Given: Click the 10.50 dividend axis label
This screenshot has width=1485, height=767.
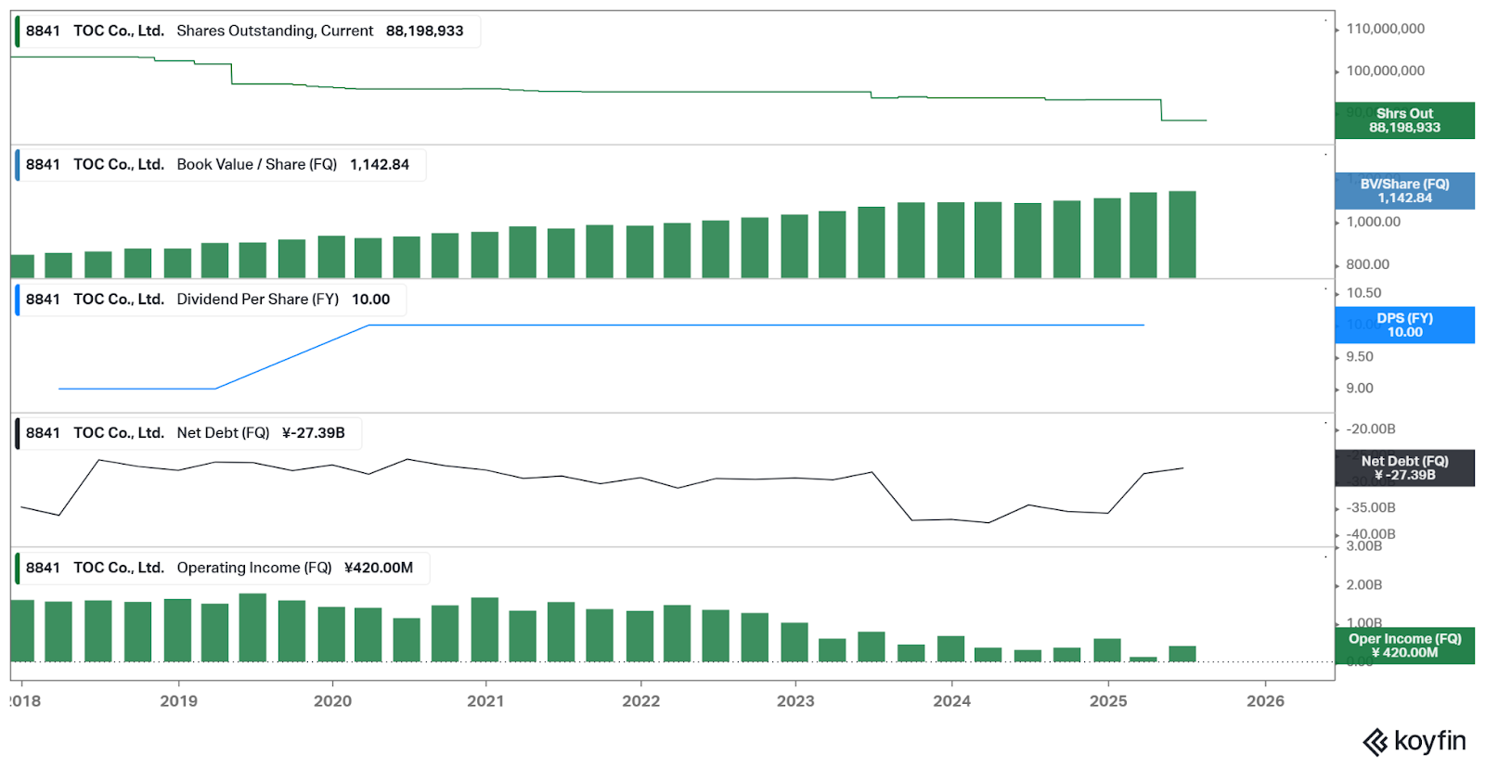Looking at the screenshot, I should point(1363,293).
